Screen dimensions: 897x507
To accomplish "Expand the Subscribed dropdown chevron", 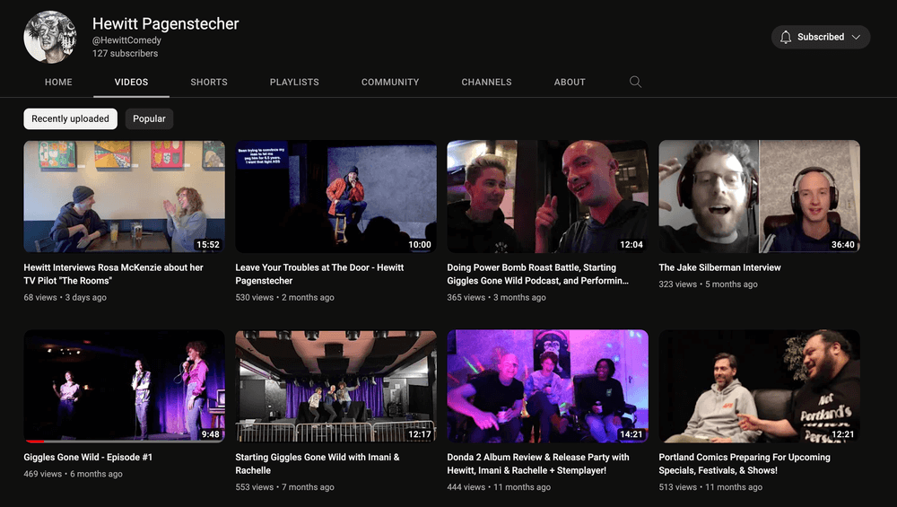I will 856,37.
